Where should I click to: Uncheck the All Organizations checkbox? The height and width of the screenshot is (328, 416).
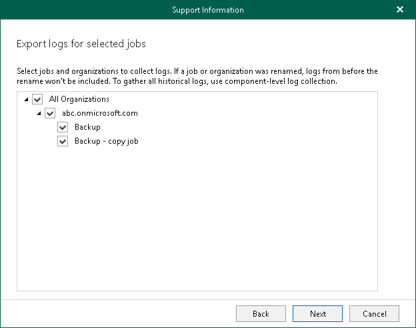coord(37,99)
